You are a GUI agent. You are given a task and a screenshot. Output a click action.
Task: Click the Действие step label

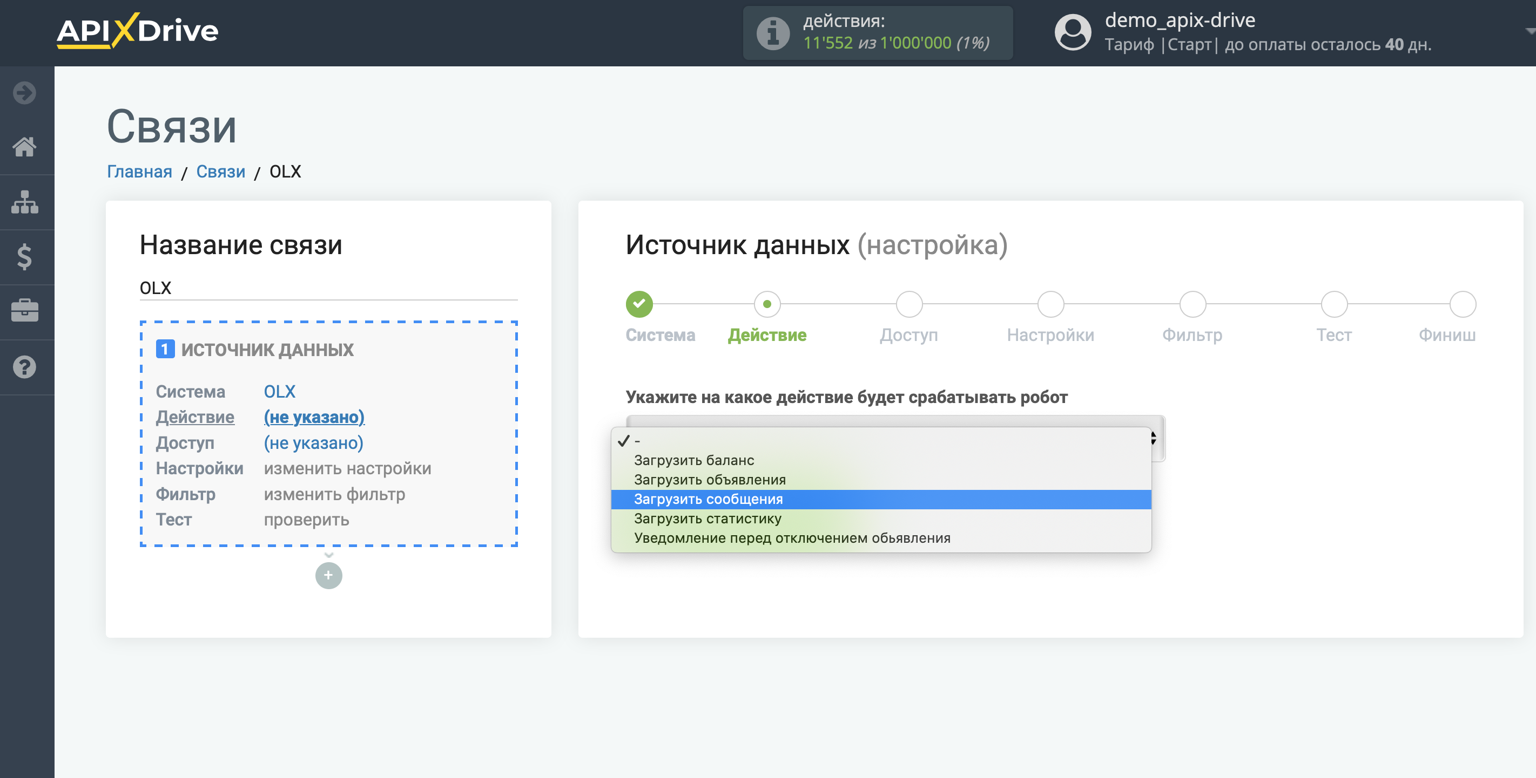pos(767,335)
